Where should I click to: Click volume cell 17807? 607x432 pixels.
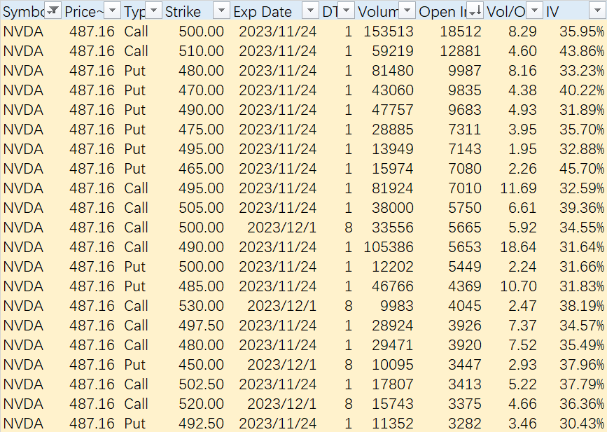393,384
